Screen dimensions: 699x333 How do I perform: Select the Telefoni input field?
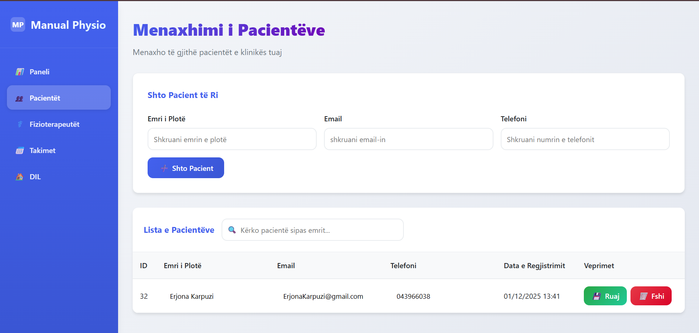pyautogui.click(x=585, y=139)
